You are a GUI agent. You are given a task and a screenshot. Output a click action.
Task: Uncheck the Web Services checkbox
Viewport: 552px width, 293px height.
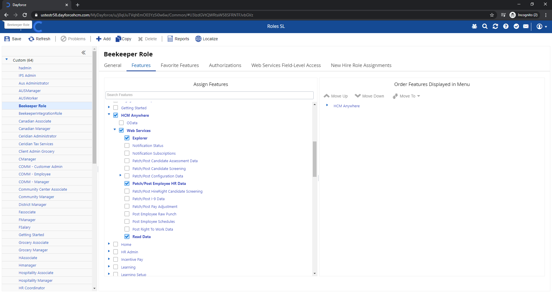[121, 131]
